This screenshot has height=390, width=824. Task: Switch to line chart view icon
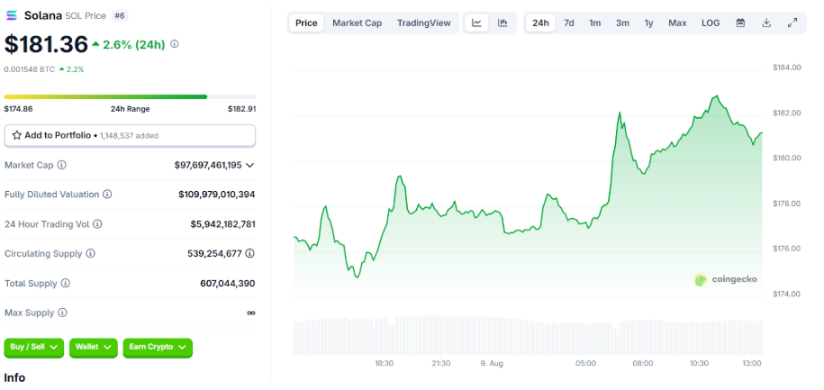pos(477,23)
